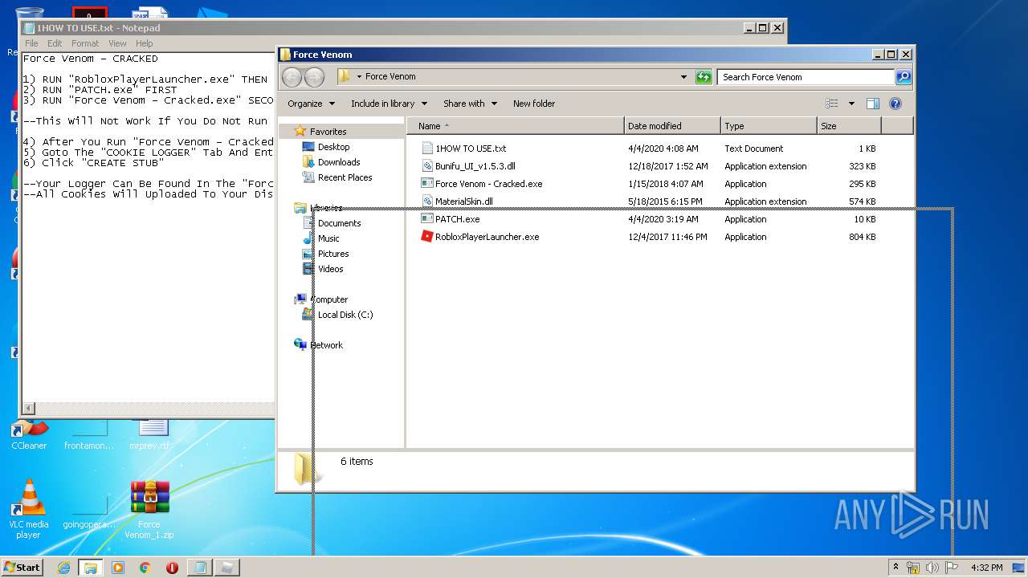Open Explorer help question-mark icon
This screenshot has height=578, width=1028.
click(x=895, y=104)
